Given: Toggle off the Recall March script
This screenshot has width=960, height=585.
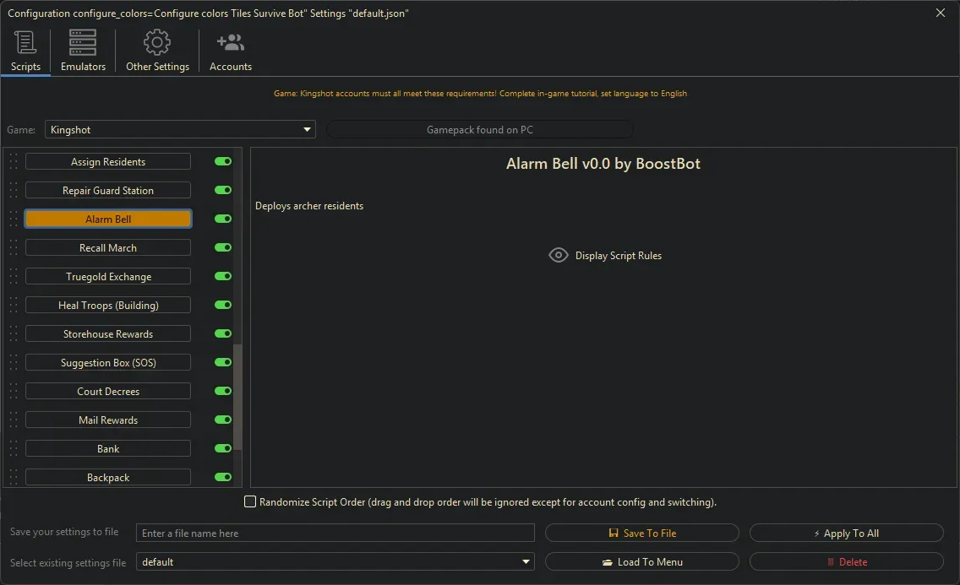Looking at the screenshot, I should click(221, 247).
